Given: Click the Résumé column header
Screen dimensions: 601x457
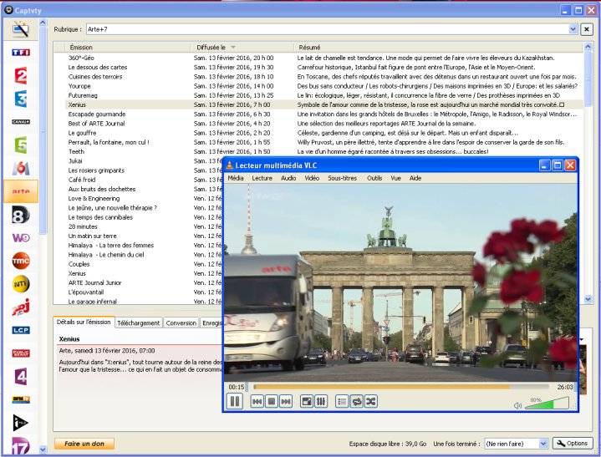Looking at the screenshot, I should click(438, 47).
